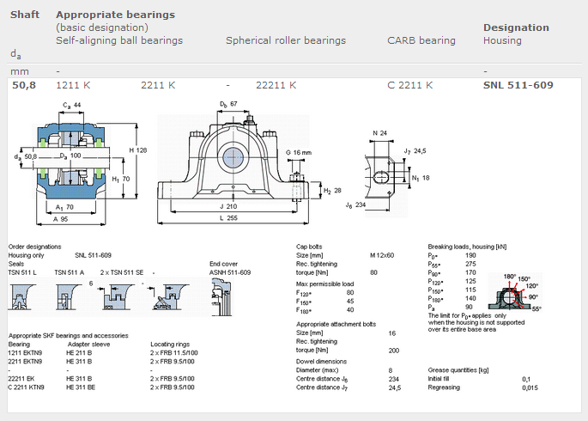This screenshot has height=421, width=588.
Task: Click the base bolt hole detail drawing
Action: pyautogui.click(x=380, y=176)
